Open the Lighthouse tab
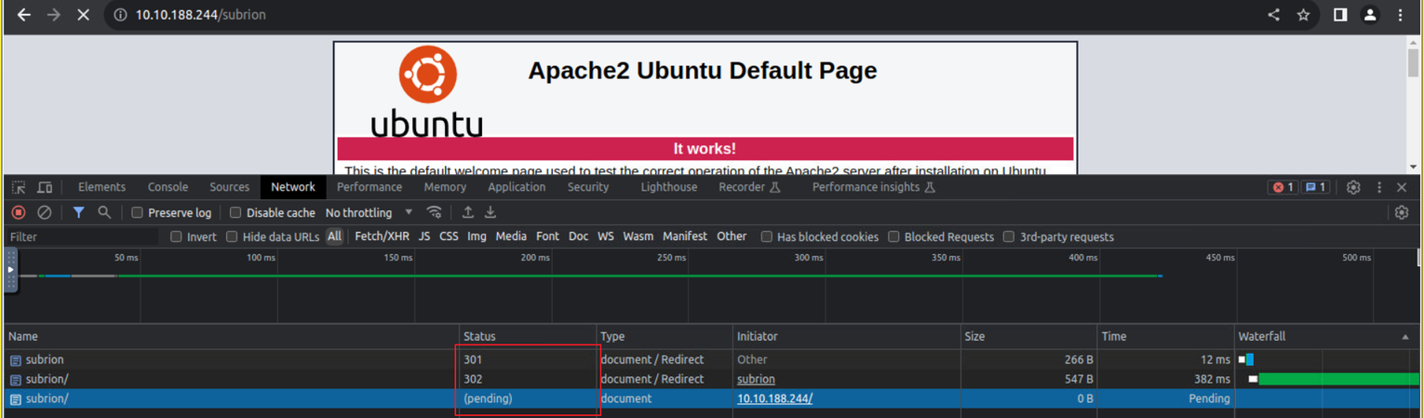 coord(668,187)
